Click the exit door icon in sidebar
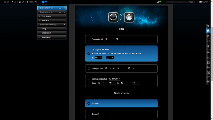This screenshot has height=120, width=213. (208, 82)
